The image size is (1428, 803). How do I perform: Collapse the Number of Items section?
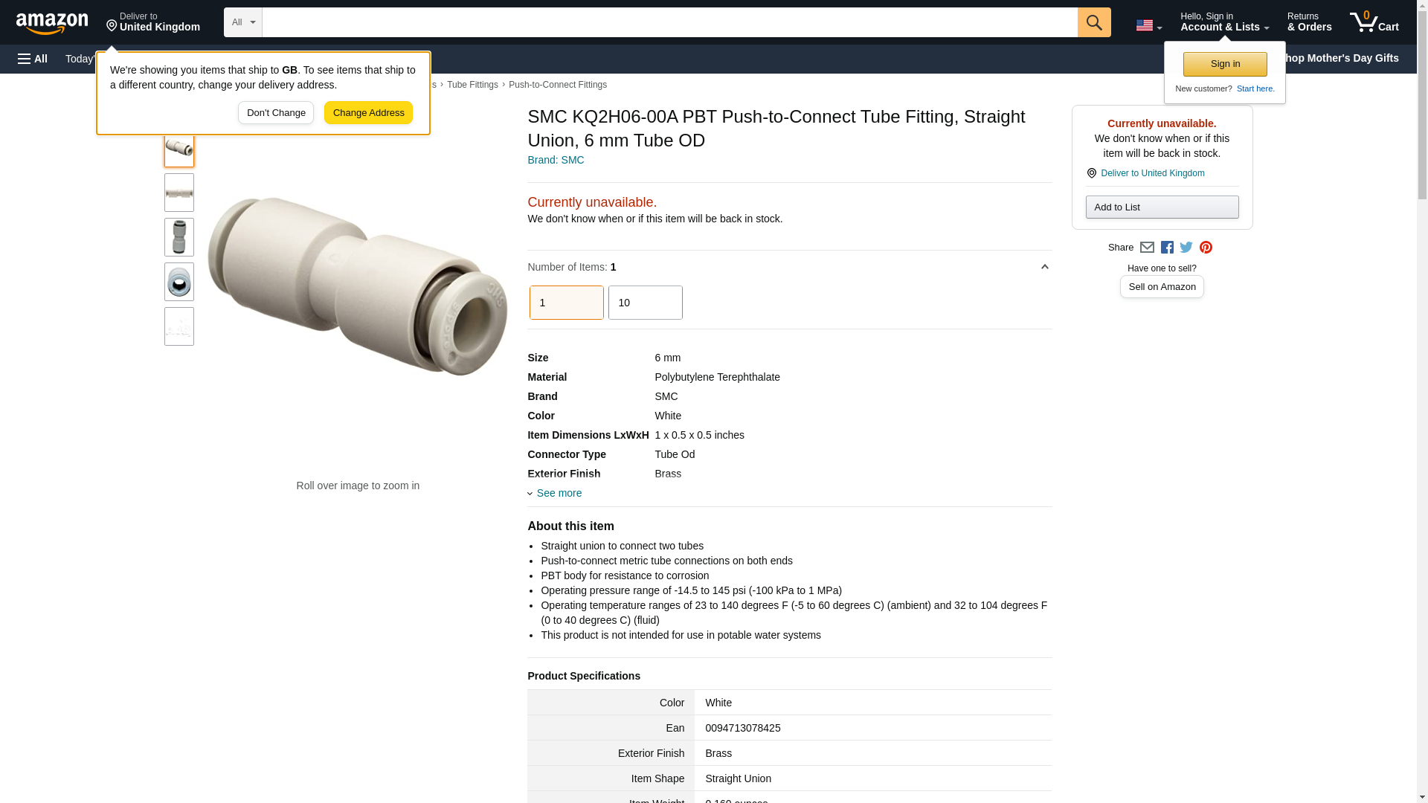pos(1044,267)
